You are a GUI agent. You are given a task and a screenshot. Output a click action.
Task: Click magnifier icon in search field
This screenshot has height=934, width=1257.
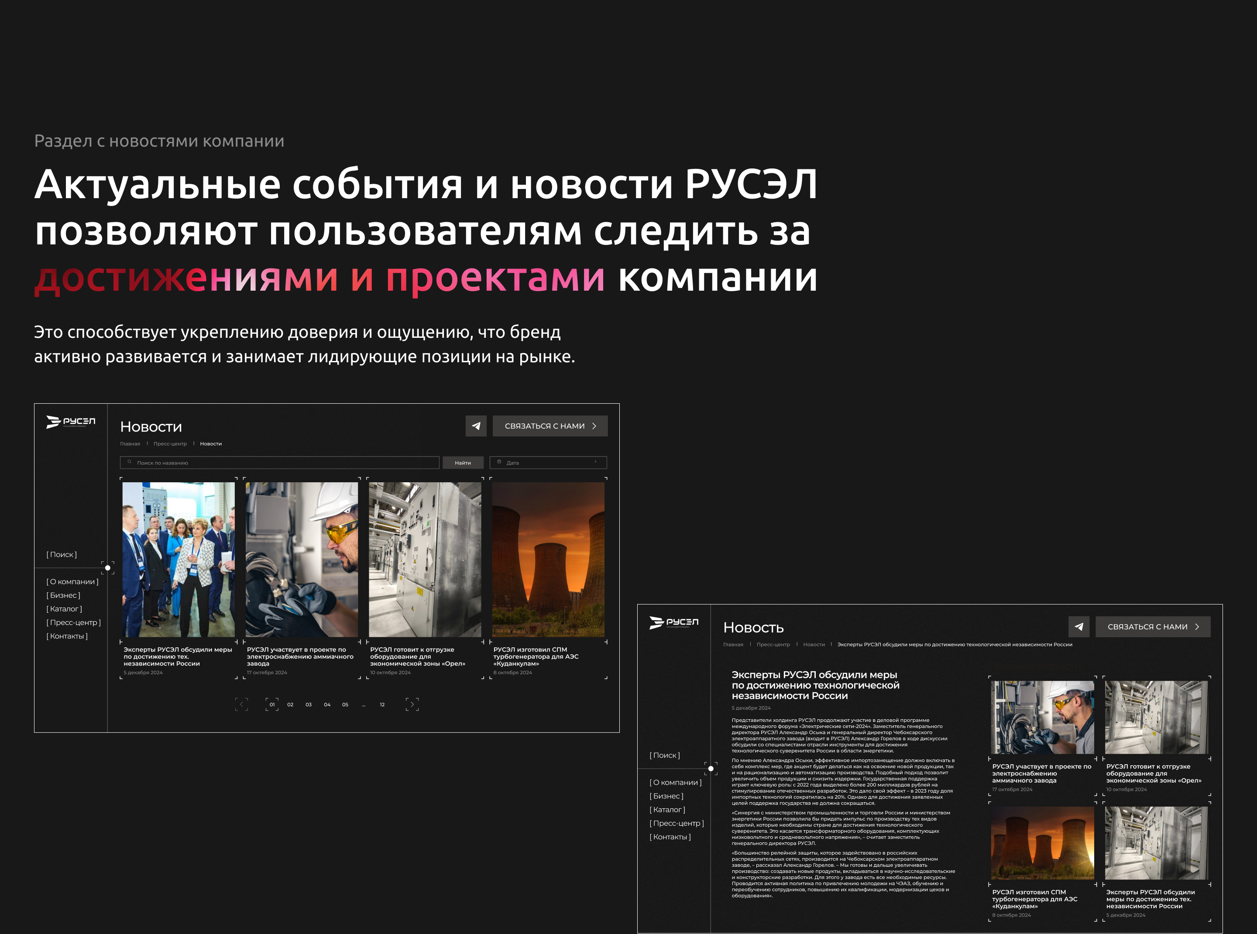130,462
